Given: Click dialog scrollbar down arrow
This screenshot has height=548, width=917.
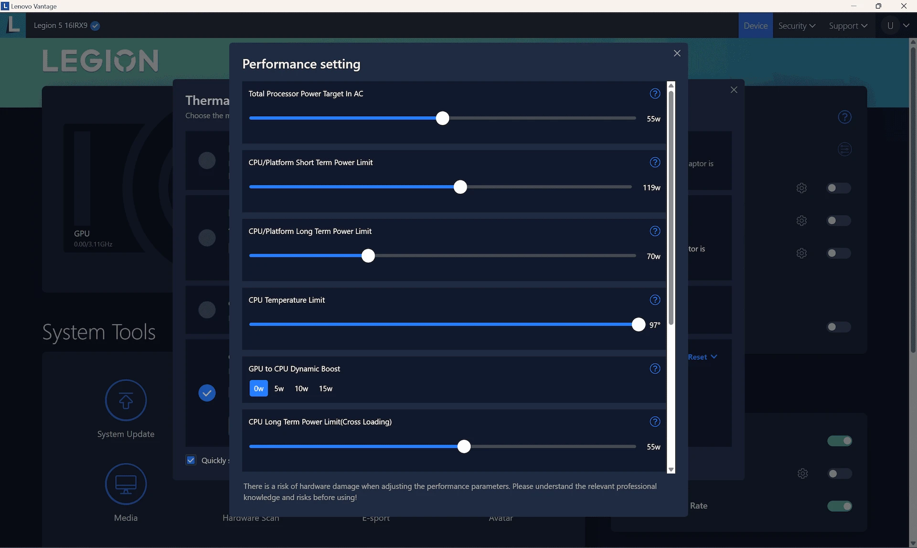Looking at the screenshot, I should pyautogui.click(x=671, y=470).
